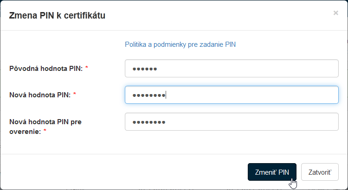This screenshot has height=190, width=348.
Task: Click the Pôvodná hodnota PIN label text
Action: coord(46,69)
